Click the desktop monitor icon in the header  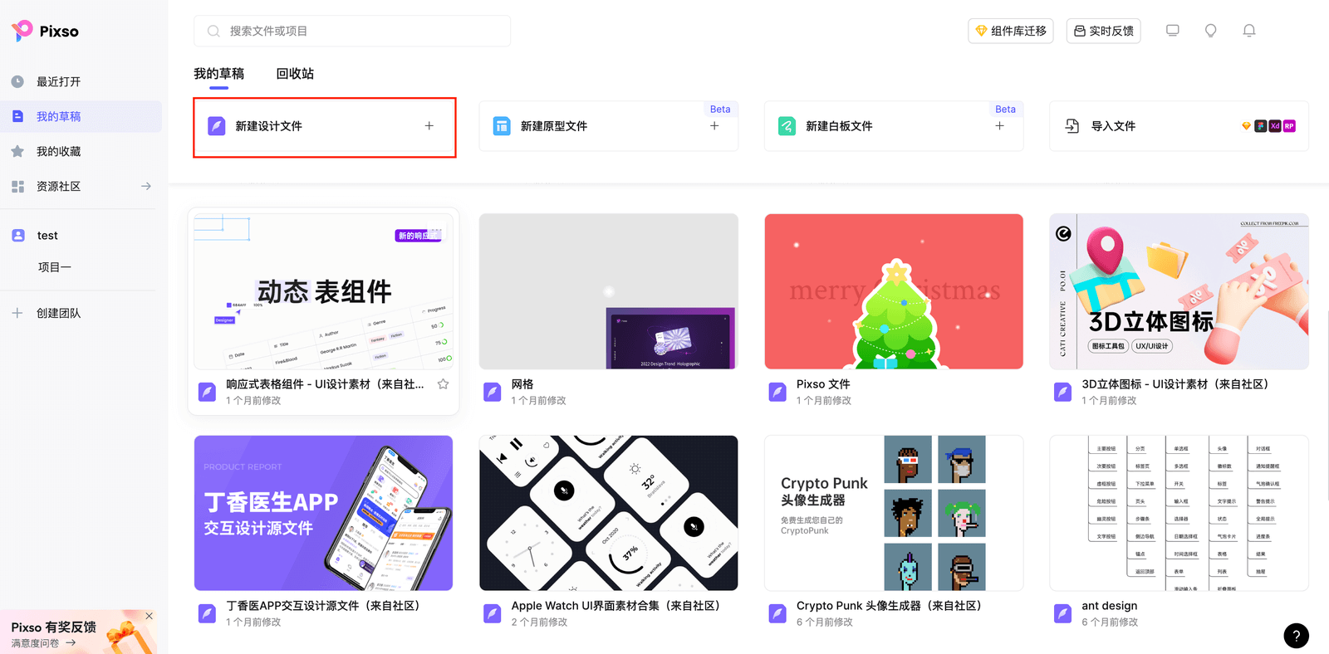(1173, 31)
